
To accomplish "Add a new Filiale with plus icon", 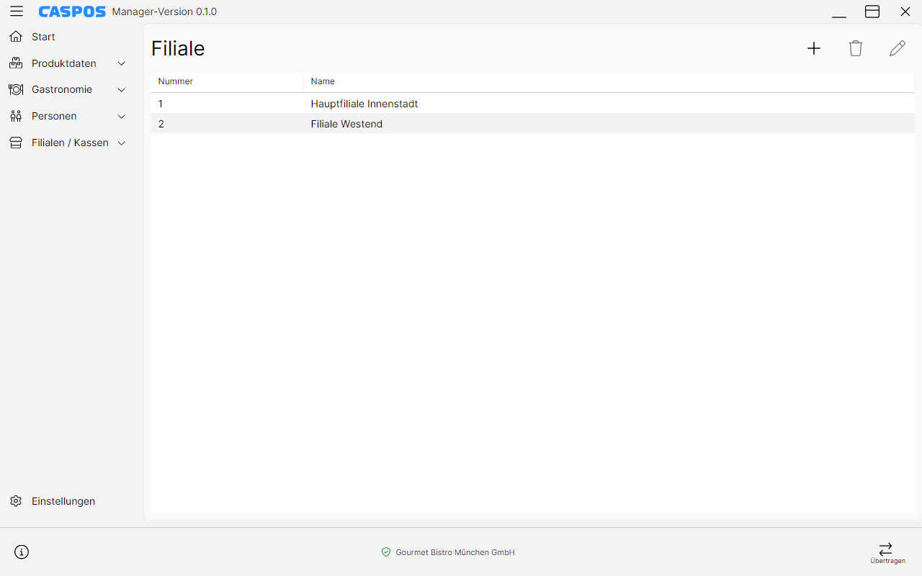I will 814,48.
